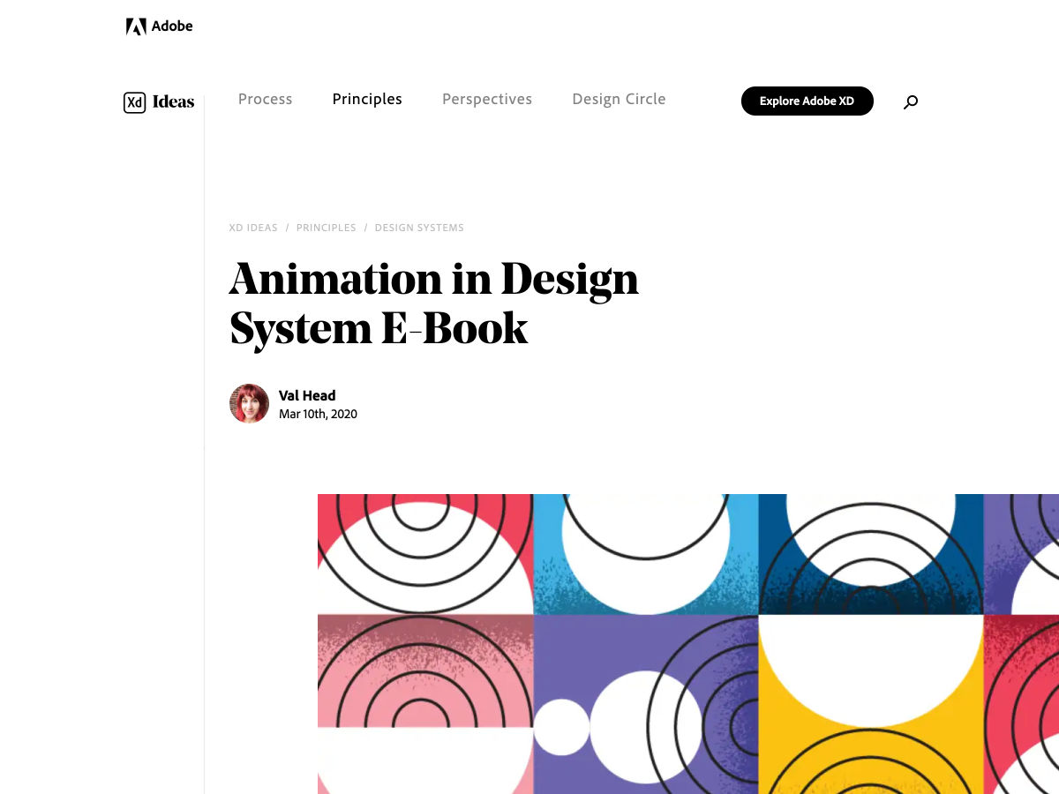Navigate to Design Circle

click(x=619, y=100)
